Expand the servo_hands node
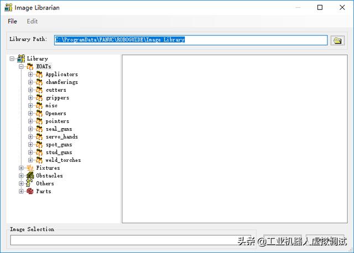Viewport: 354px width, 253px height. (30, 136)
